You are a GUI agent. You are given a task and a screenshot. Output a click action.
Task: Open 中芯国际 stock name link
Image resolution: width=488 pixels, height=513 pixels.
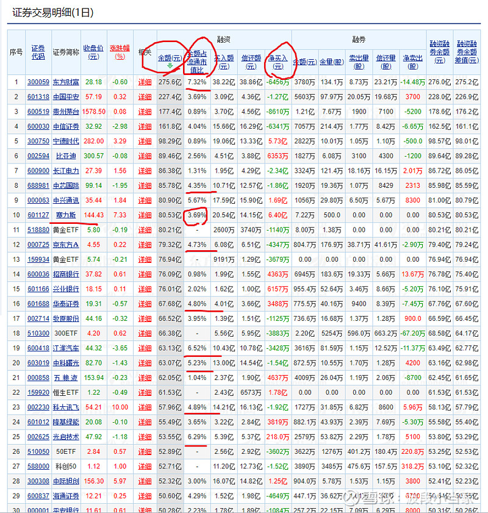pyautogui.click(x=66, y=185)
